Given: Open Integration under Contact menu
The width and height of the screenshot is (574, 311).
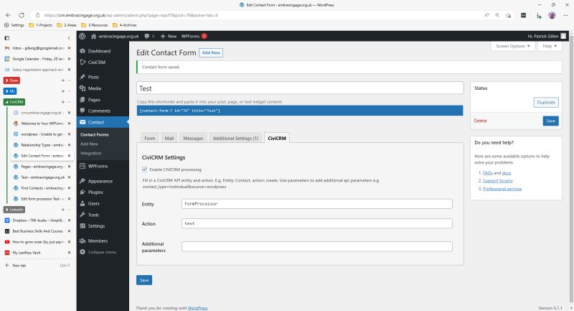Looking at the screenshot, I should [x=90, y=153].
